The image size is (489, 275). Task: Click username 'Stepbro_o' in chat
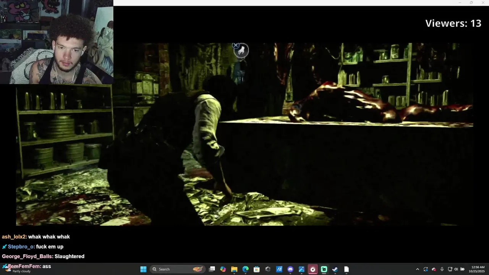pos(21,247)
